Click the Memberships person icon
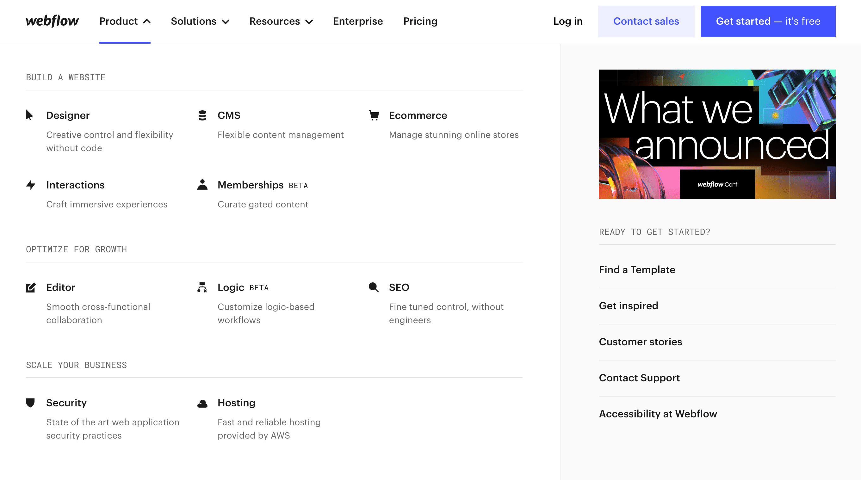The height and width of the screenshot is (480, 861). [x=202, y=184]
